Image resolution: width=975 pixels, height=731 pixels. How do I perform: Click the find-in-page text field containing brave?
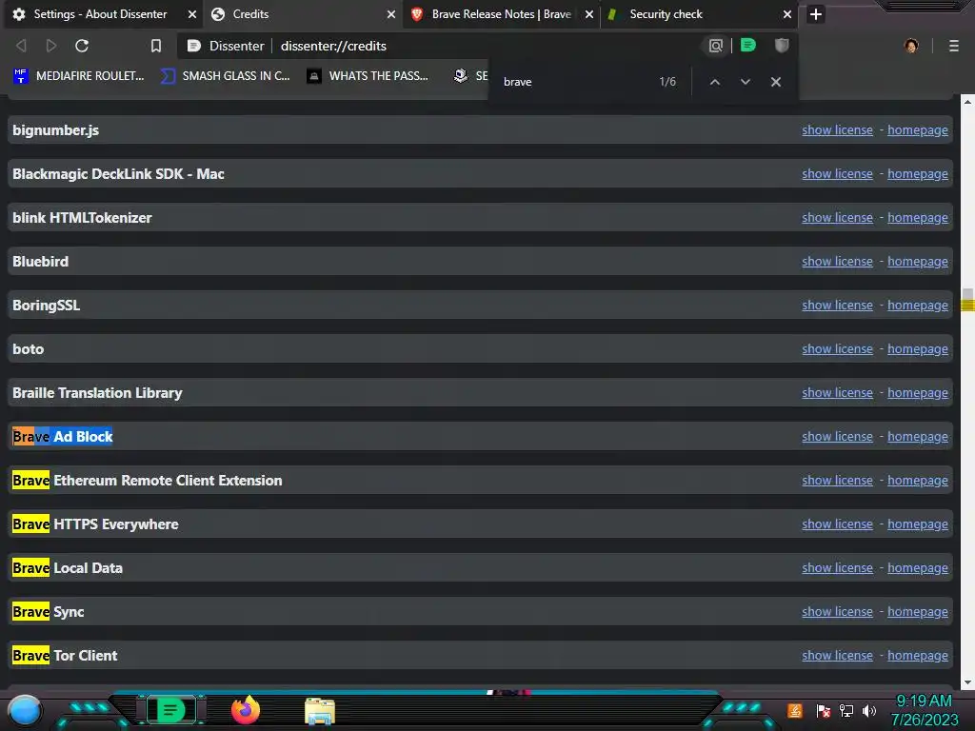coord(575,82)
